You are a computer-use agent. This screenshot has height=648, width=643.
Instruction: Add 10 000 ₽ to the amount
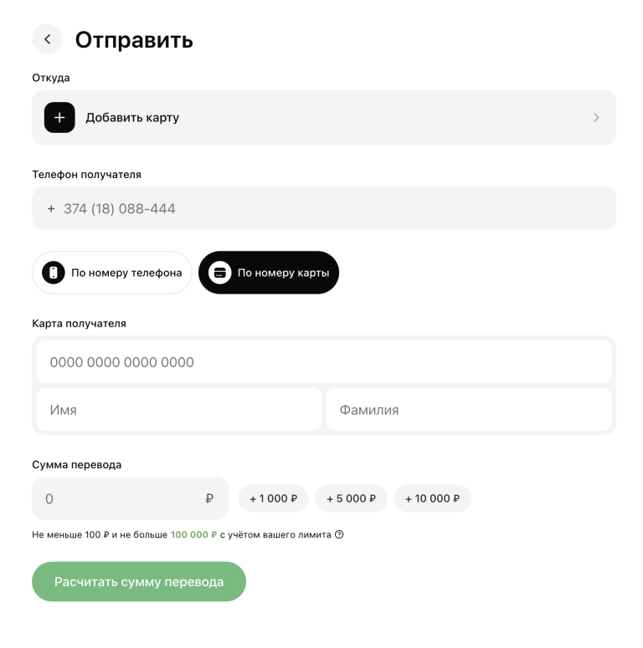point(432,498)
